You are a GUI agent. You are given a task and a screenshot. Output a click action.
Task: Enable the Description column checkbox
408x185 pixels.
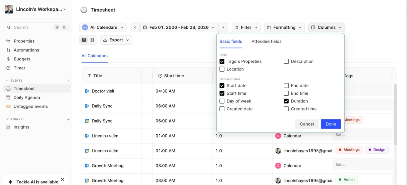(x=286, y=61)
